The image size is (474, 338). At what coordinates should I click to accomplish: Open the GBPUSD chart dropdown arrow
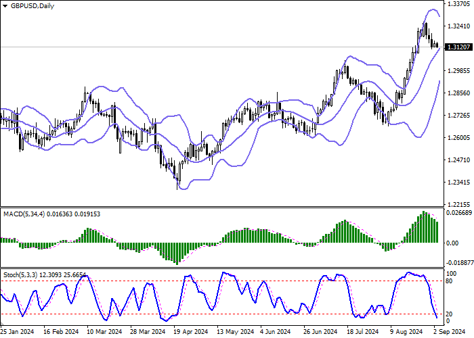(5, 6)
